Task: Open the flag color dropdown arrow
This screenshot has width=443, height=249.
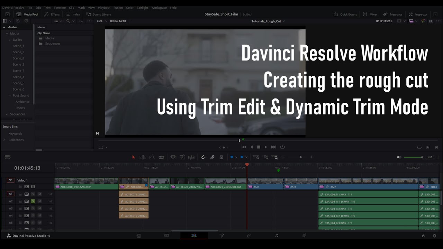Action: 236,157
